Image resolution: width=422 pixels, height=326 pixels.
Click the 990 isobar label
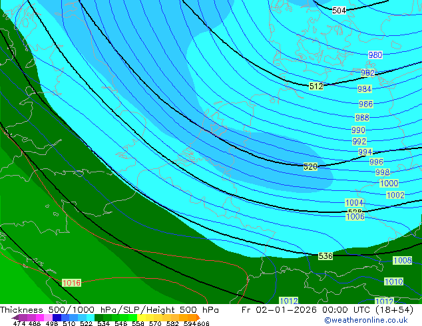[359, 130]
